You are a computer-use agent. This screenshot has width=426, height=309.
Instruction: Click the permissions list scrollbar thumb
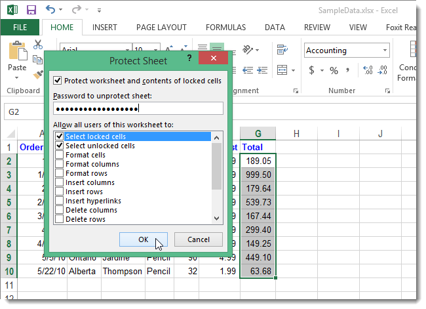click(x=216, y=167)
